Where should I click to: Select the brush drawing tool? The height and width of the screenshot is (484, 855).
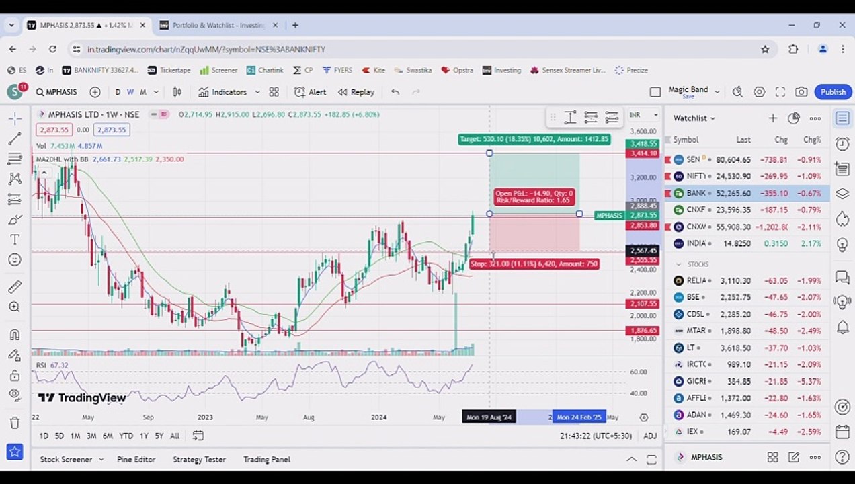point(15,219)
